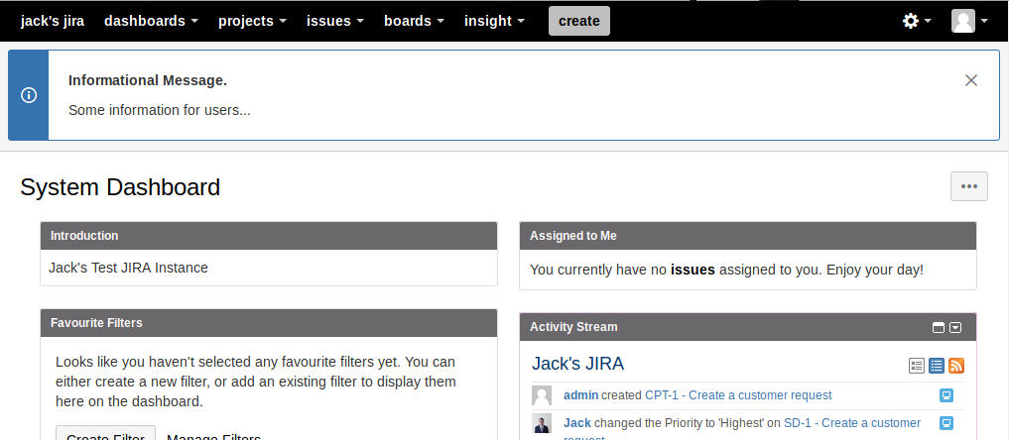Click the issue type icon beside CPT-1
The image size is (1009, 440).
click(946, 395)
